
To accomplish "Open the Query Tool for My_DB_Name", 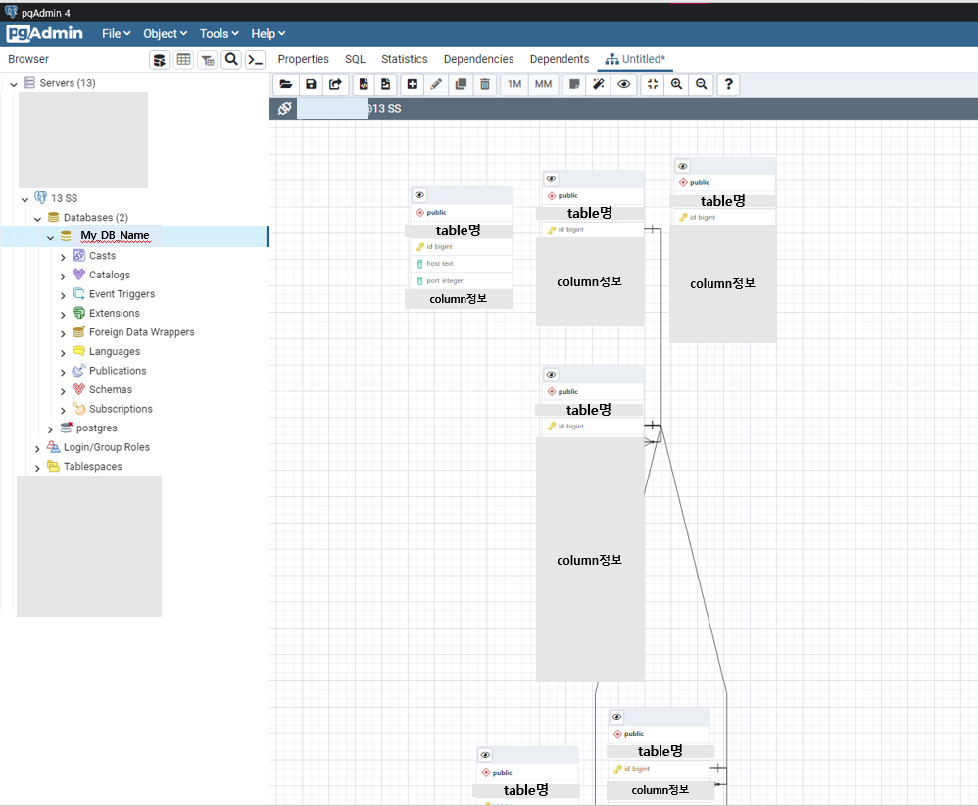I will pos(159,59).
